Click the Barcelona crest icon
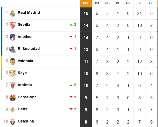 click(13, 98)
